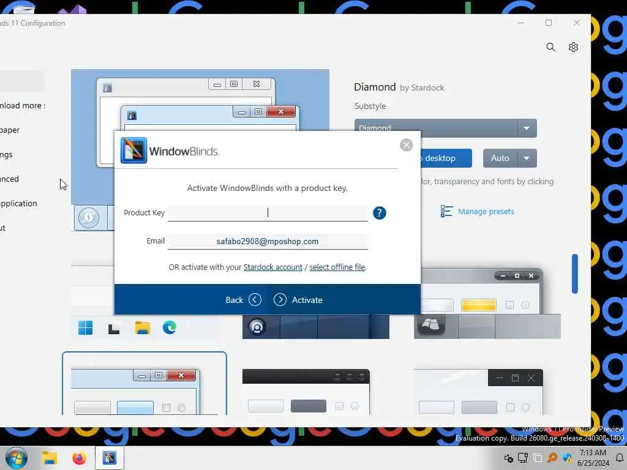
Task: Click the orange search tray icon
Action: (x=552, y=458)
